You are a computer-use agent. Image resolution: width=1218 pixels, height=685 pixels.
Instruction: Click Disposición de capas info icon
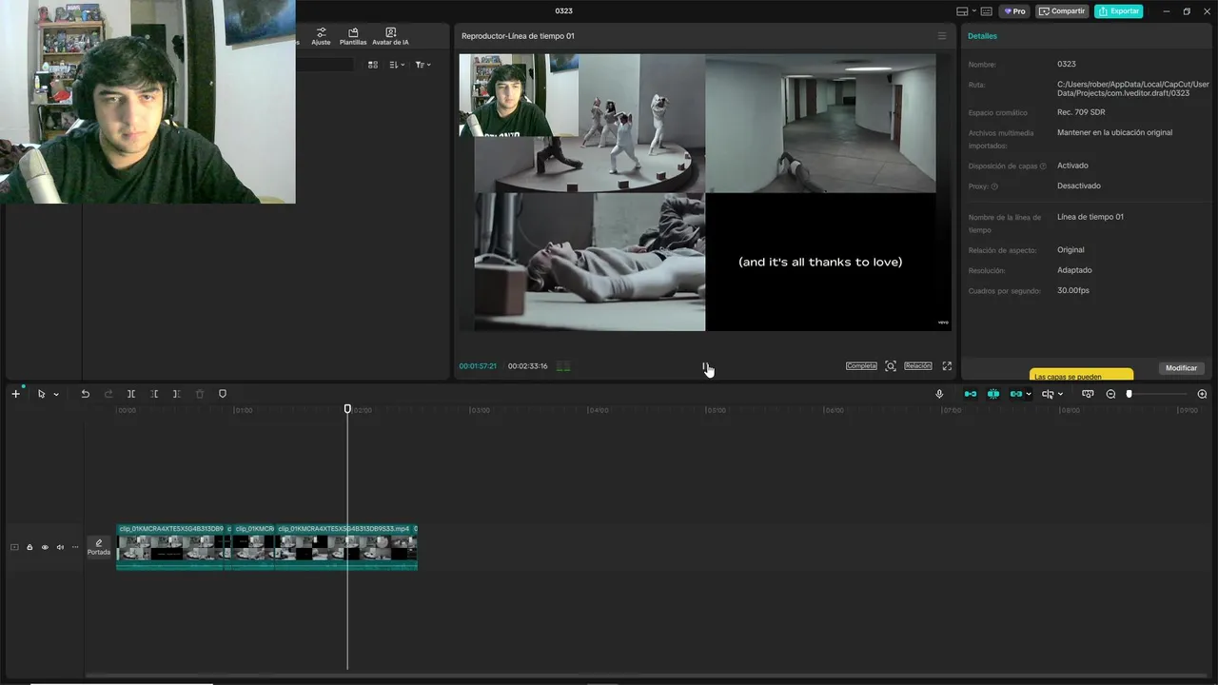(1043, 166)
